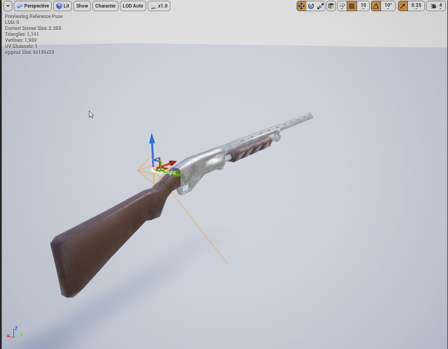Viewport: 448px width, 349px height.
Task: Click the XYZ orientation axis indicator
Action: (14, 333)
